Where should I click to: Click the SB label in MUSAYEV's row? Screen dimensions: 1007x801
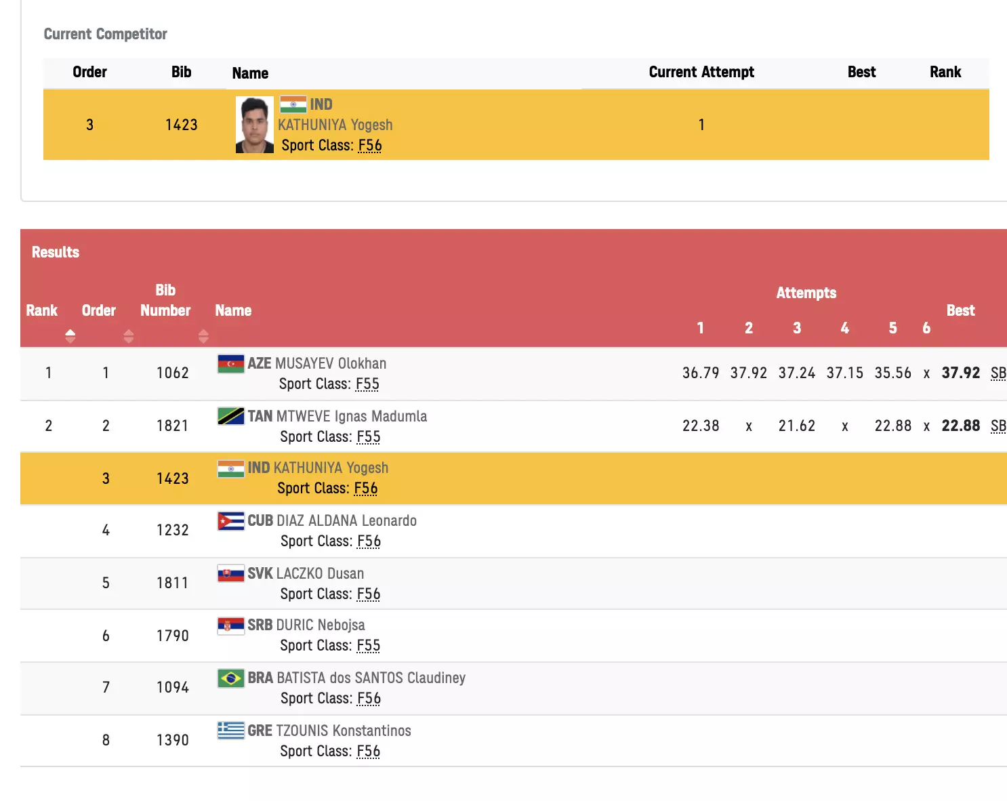998,373
